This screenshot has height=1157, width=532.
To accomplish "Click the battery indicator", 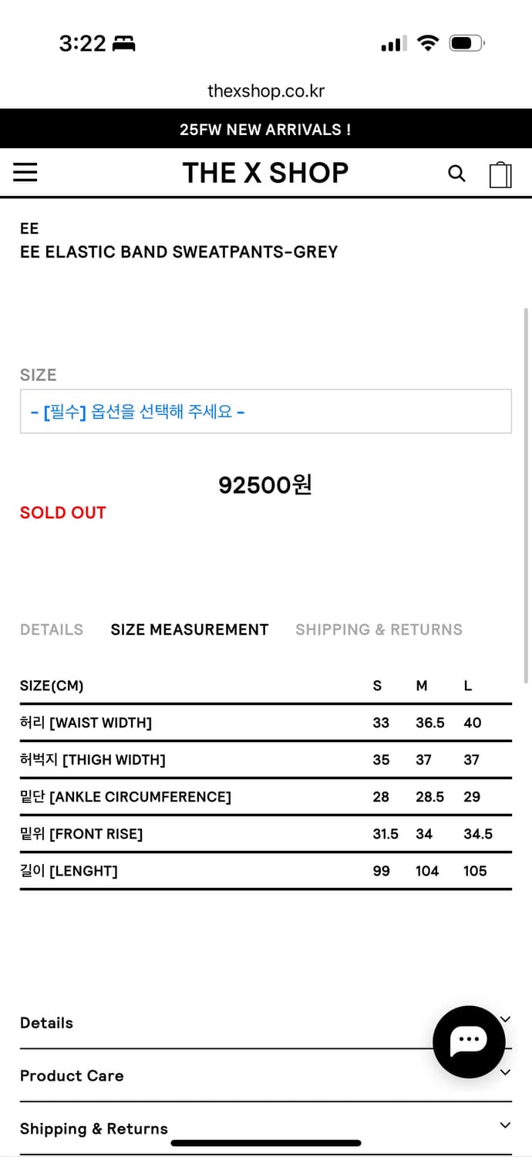I will [x=466, y=43].
